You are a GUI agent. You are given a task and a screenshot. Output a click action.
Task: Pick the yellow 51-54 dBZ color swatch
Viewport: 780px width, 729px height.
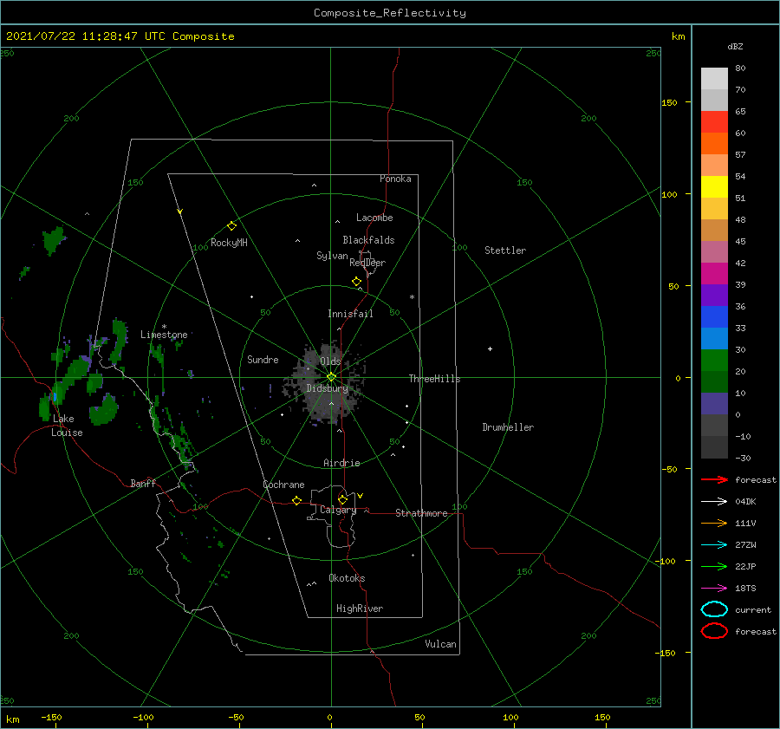click(x=714, y=187)
